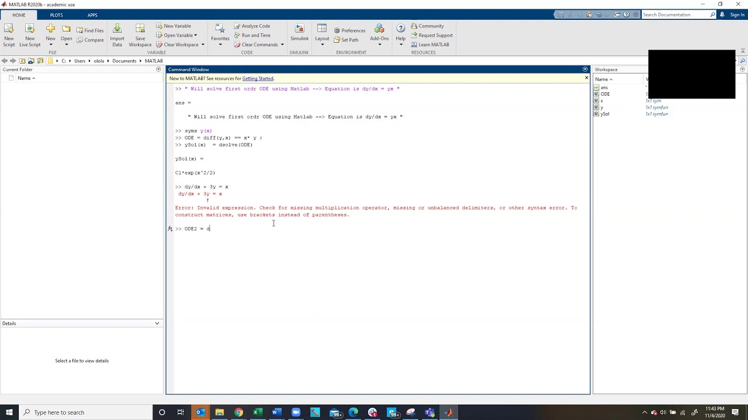Image resolution: width=748 pixels, height=420 pixels.
Task: Expand the quick access toolbar options arrow
Action: (635, 15)
